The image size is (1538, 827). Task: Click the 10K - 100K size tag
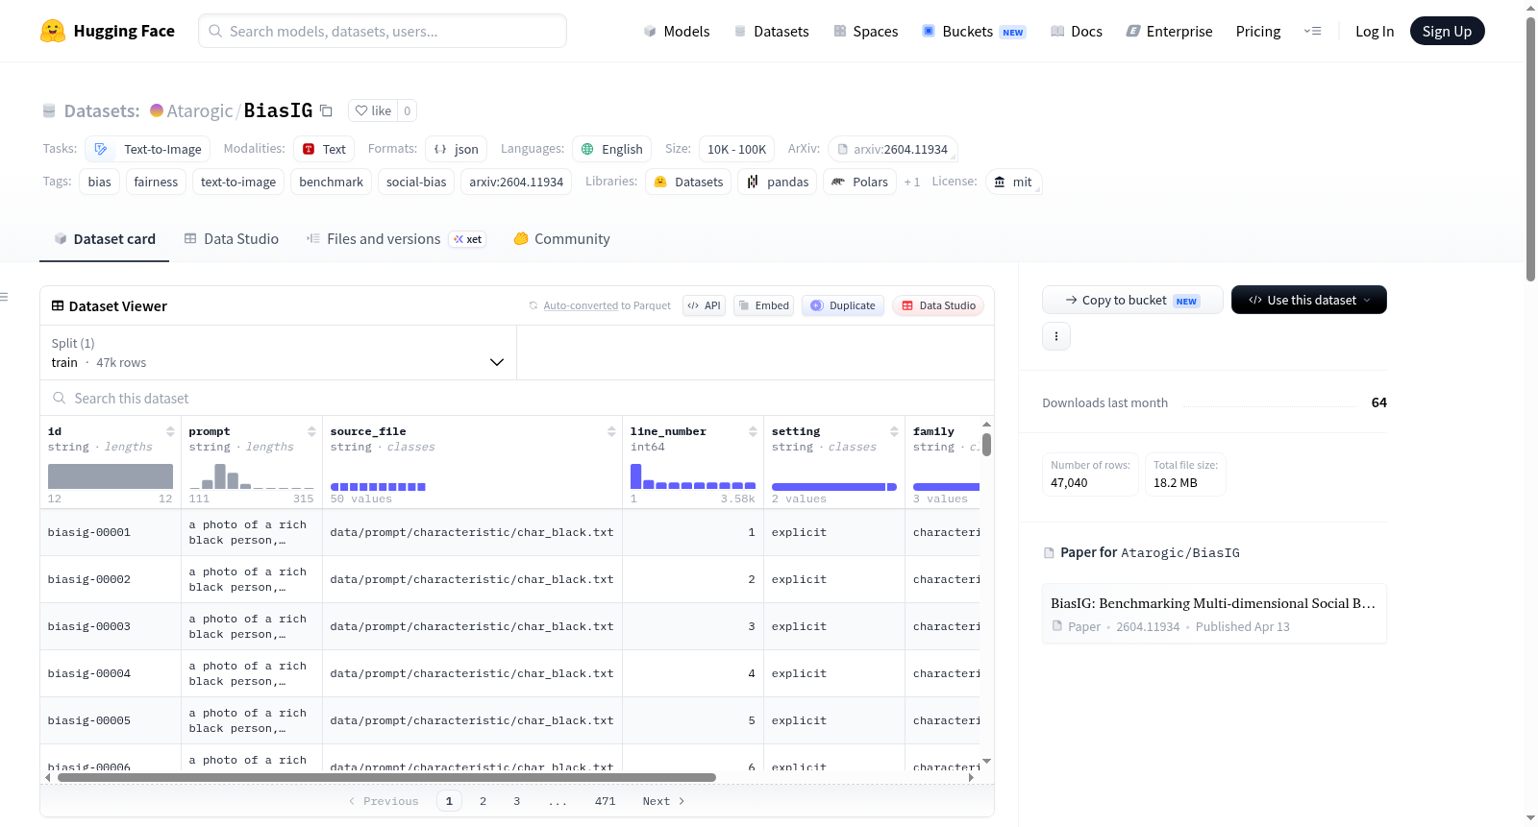[x=737, y=149]
